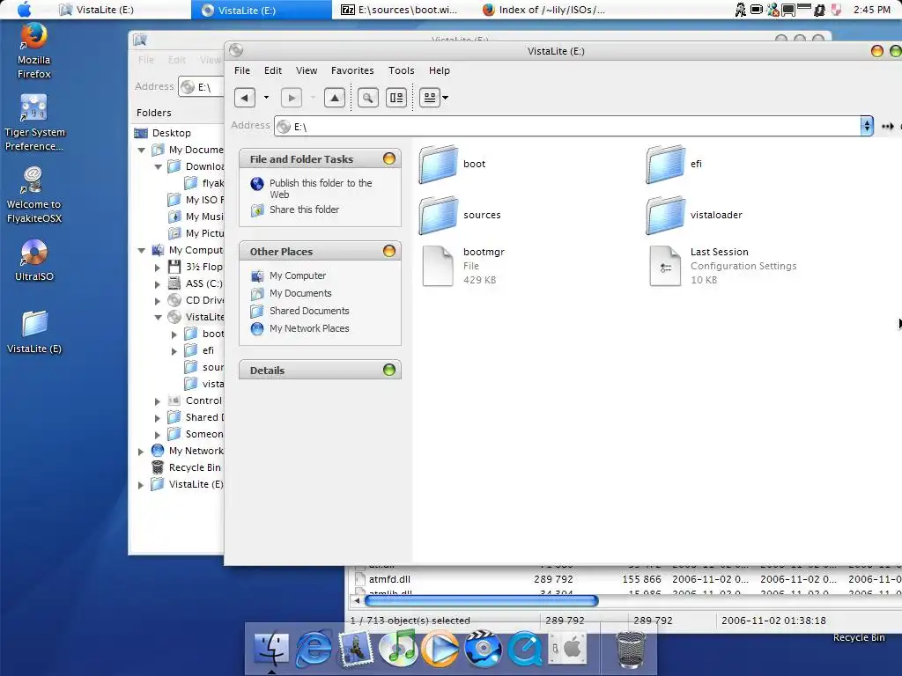Viewport: 902px width, 676px height.
Task: Click the horizontal scrollbar in file list
Action: pos(482,600)
